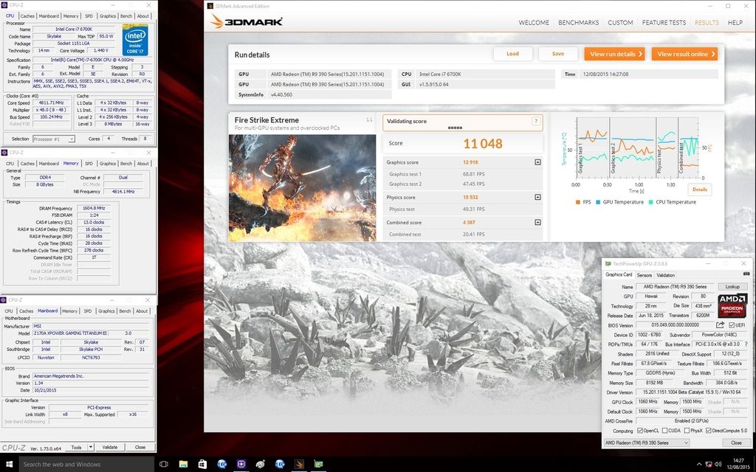Screen dimensions: 756x472
Task: Click the purple CPU-Z taskbar icon
Action: tap(241, 465)
